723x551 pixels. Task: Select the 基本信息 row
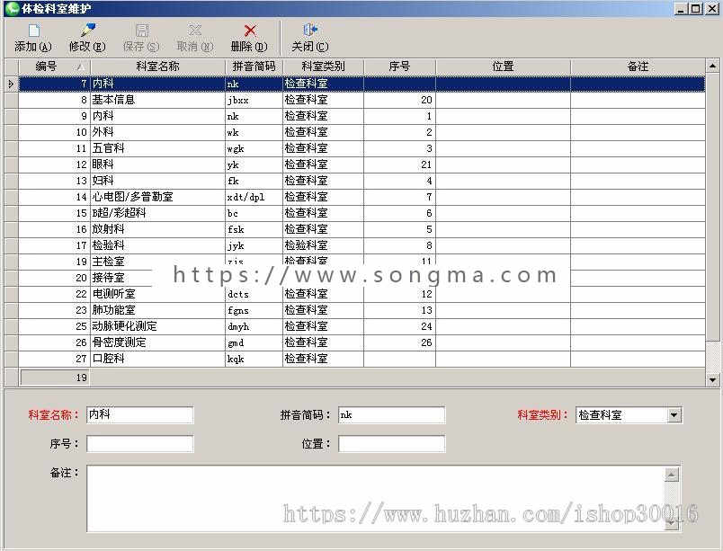361,100
